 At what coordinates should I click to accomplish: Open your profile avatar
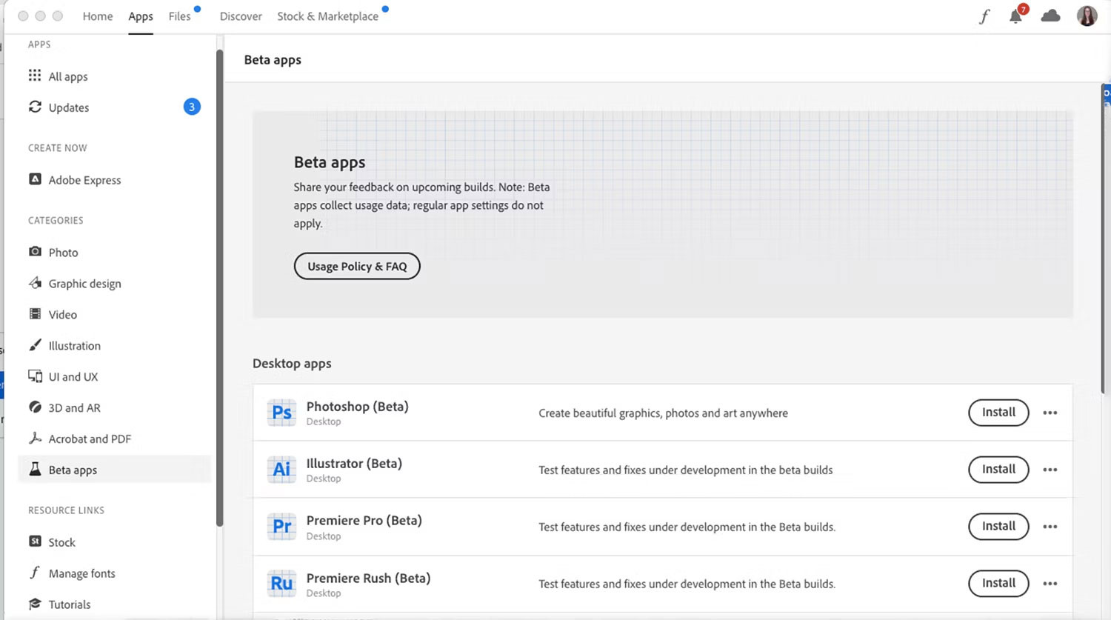pos(1086,16)
